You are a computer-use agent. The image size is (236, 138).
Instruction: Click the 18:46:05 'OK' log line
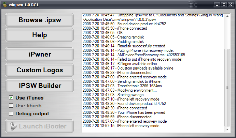pos(103,33)
